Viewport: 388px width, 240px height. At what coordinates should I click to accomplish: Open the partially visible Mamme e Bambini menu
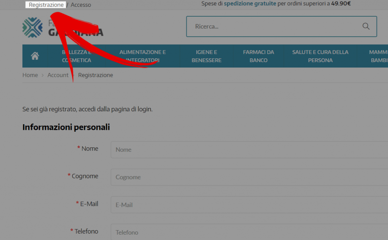click(x=378, y=56)
